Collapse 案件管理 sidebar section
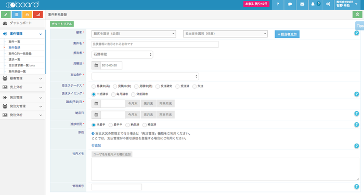The height and width of the screenshot is (195, 364). (x=22, y=34)
